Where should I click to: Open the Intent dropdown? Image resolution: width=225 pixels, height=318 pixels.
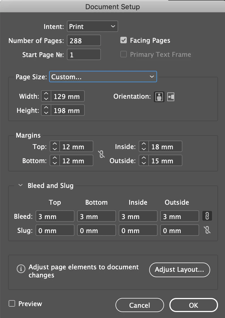[93, 27]
